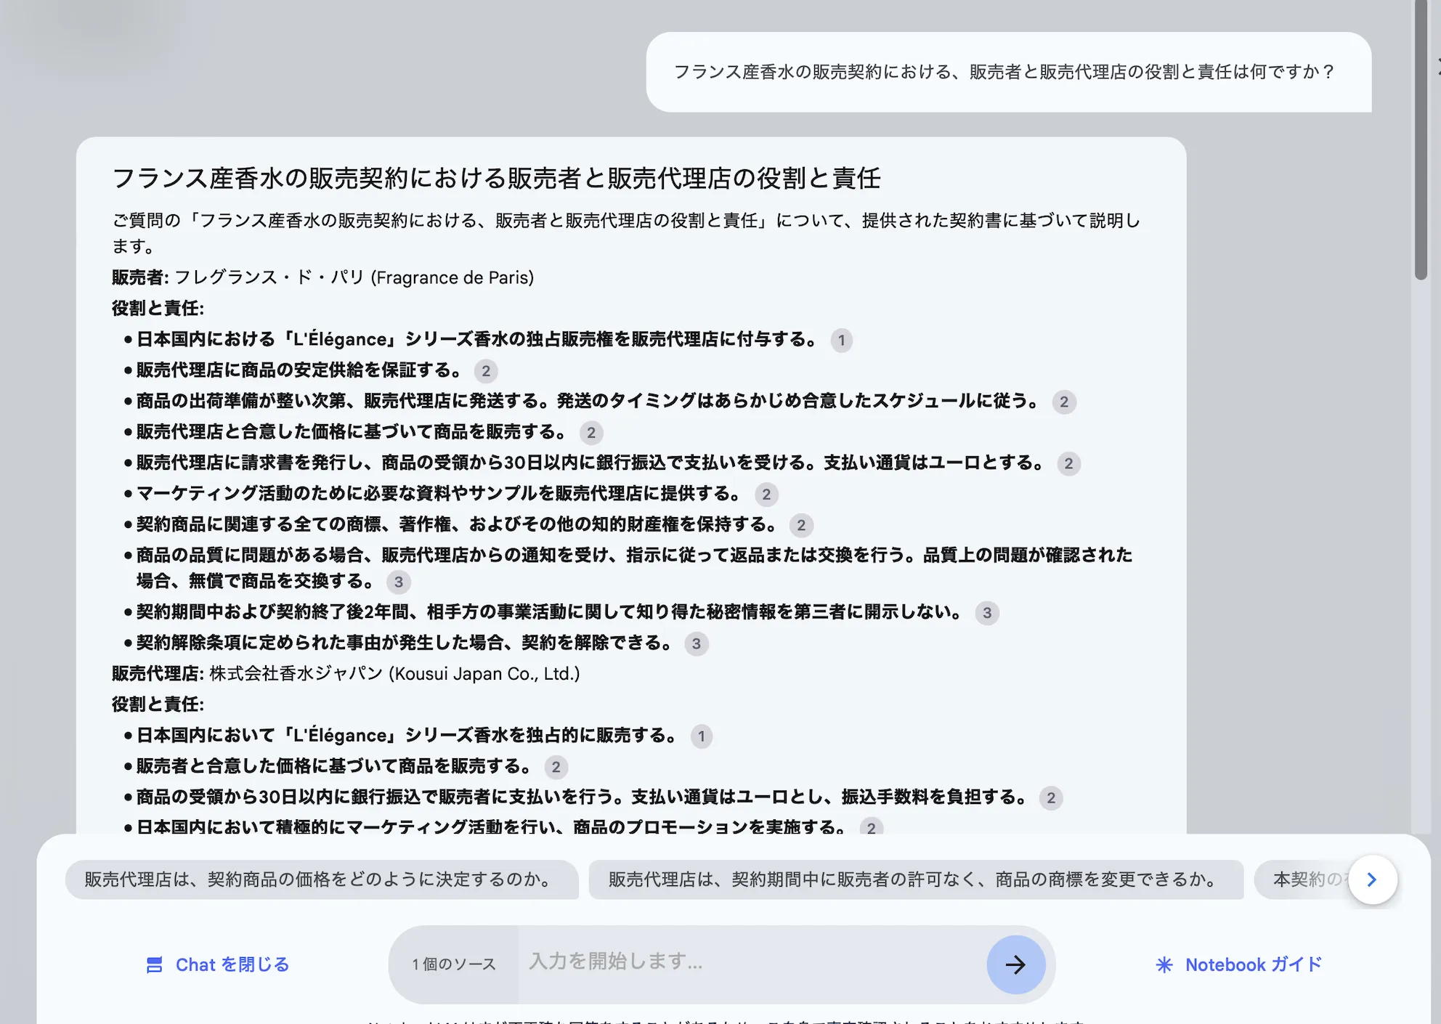The image size is (1441, 1024).
Task: Open citation 2 after shipping schedule bullet
Action: tap(1064, 402)
